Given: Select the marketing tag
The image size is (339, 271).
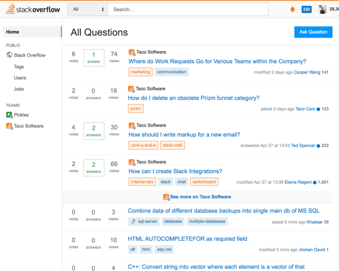Looking at the screenshot, I should click(x=140, y=72).
